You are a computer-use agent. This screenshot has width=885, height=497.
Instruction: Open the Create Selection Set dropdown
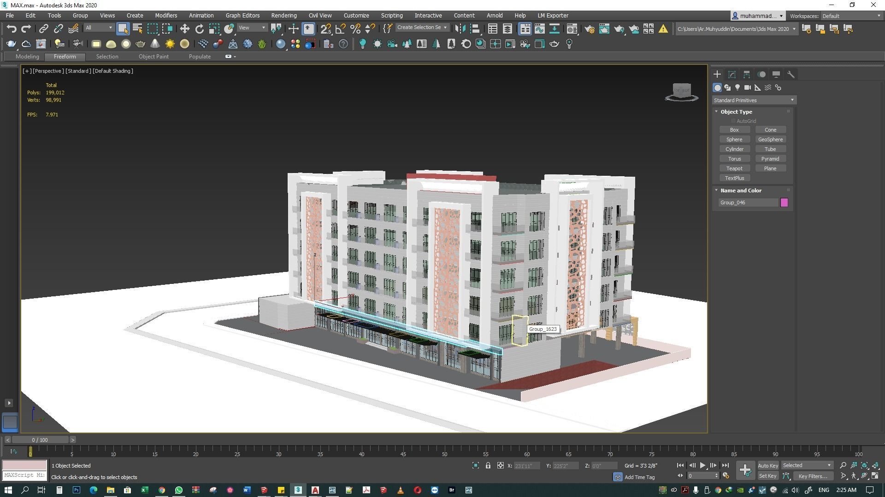(422, 28)
